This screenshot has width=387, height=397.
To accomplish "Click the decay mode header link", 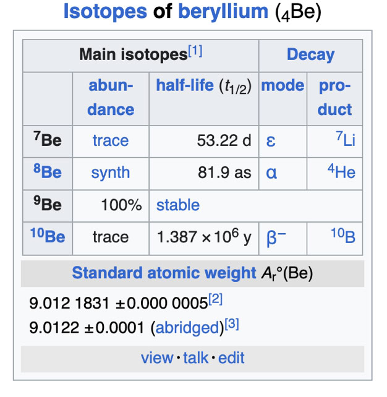I will [x=283, y=86].
